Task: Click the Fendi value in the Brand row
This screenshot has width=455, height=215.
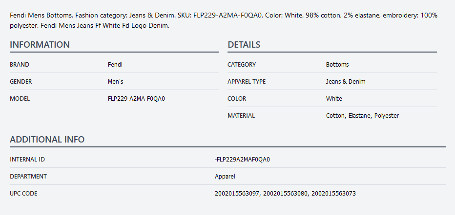Action: click(x=115, y=65)
